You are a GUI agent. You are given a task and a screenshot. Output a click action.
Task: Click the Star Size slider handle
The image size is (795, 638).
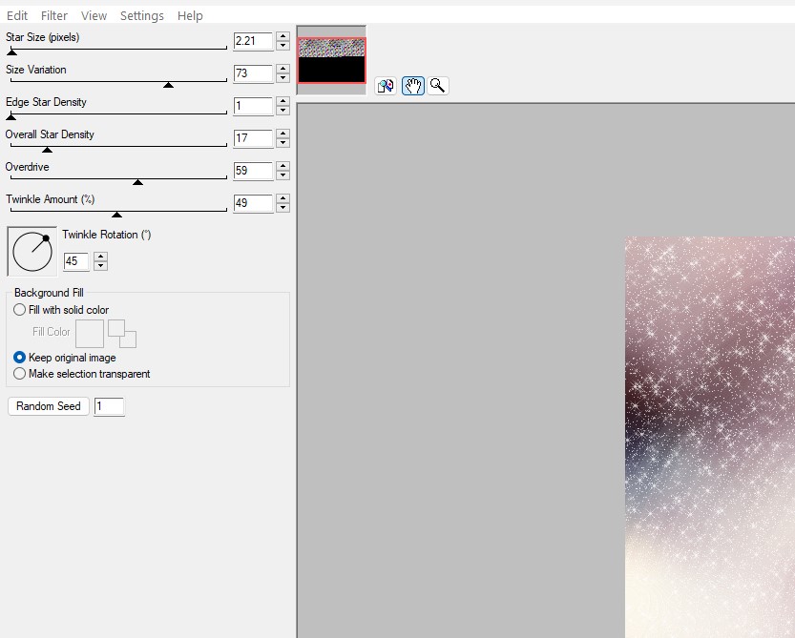(12, 52)
